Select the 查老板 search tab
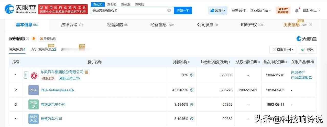Image resolution: width=327 pixels, height=127 pixels. click(x=112, y=4)
